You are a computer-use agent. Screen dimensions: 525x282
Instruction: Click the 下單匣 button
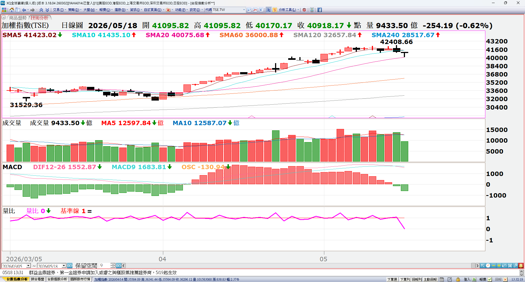(392, 279)
